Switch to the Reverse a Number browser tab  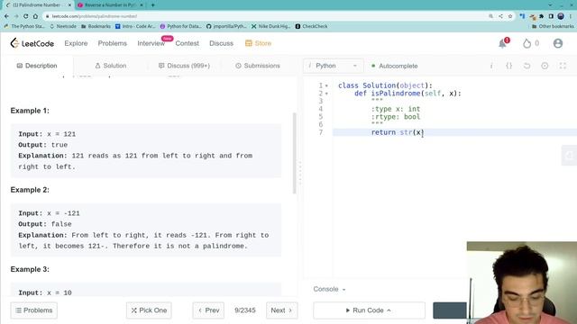(110, 5)
